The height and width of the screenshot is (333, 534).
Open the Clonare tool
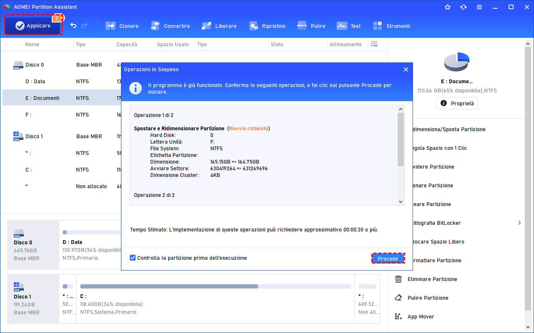[122, 26]
